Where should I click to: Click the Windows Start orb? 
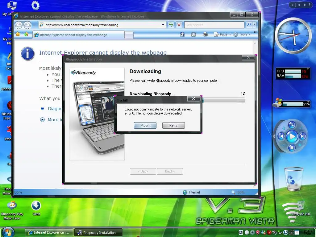8,232
